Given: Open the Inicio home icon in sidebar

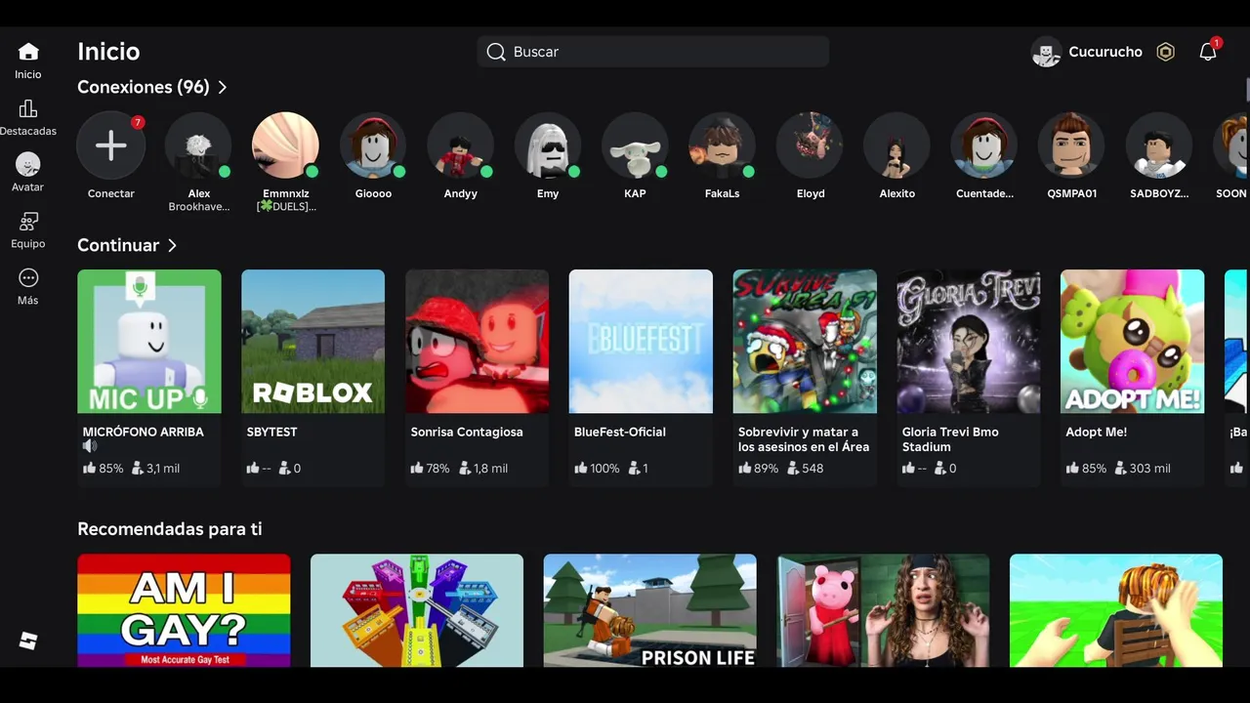Looking at the screenshot, I should (28, 52).
